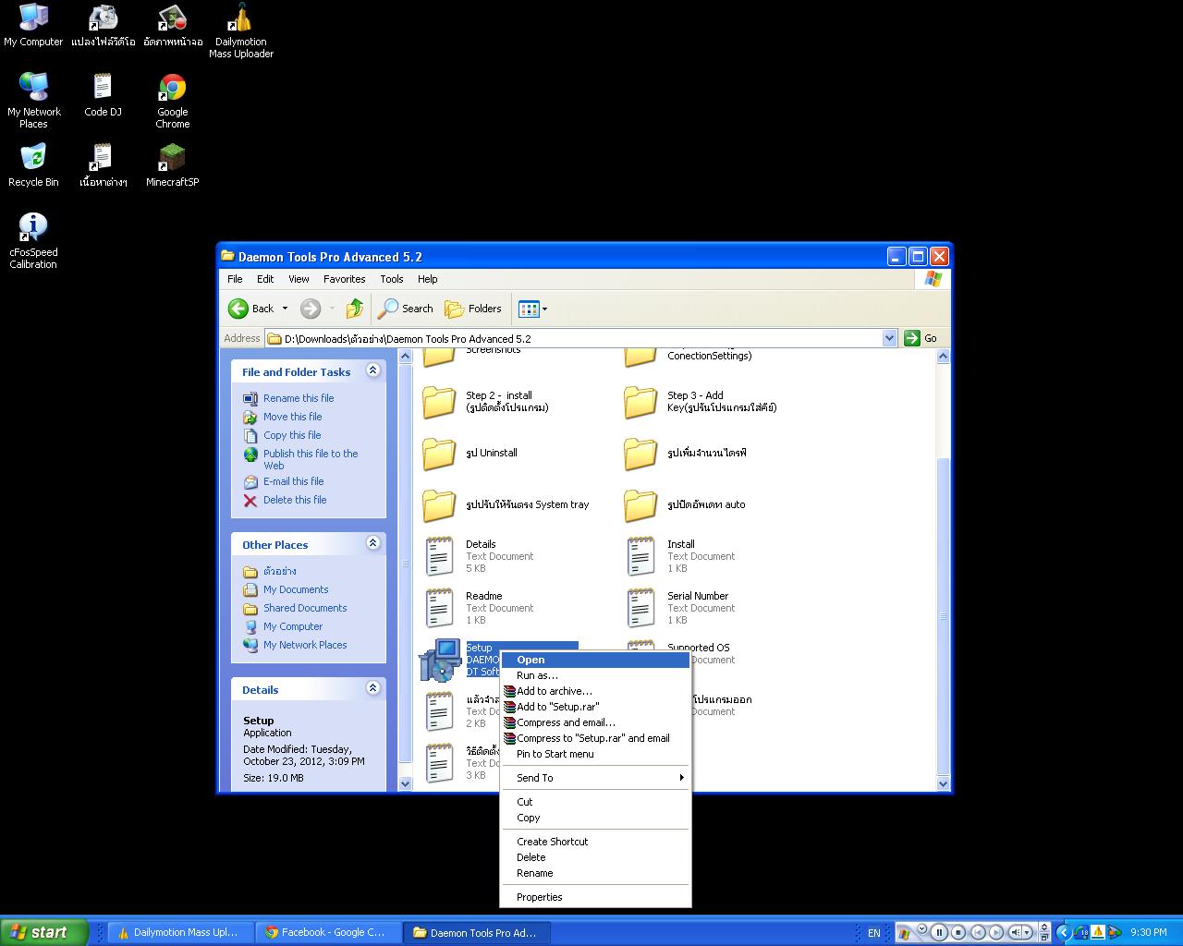Select the Code DJ text file on desktop
The image size is (1183, 946).
[x=103, y=95]
